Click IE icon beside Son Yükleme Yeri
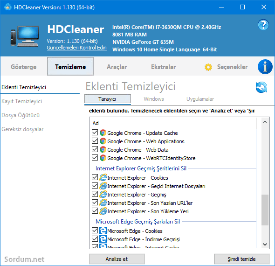The image size is (275, 266). 103,211
